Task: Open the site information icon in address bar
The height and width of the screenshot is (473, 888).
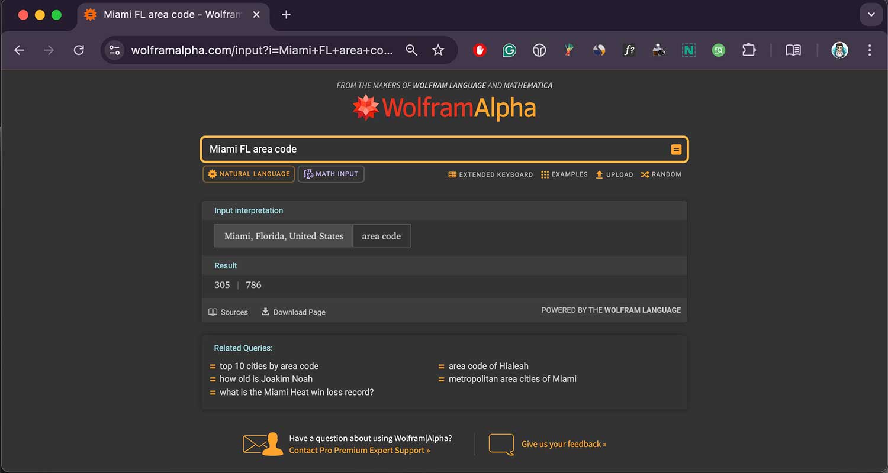Action: [114, 50]
